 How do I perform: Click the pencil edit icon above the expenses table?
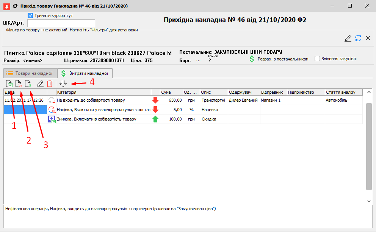(x=40, y=84)
